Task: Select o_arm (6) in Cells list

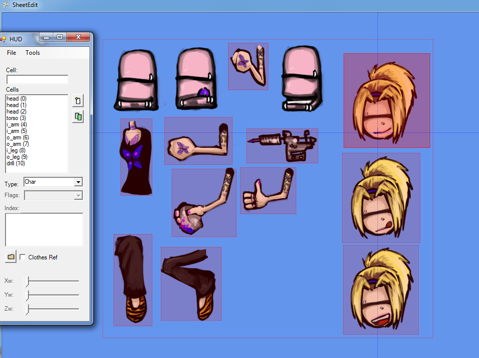Action: click(18, 137)
